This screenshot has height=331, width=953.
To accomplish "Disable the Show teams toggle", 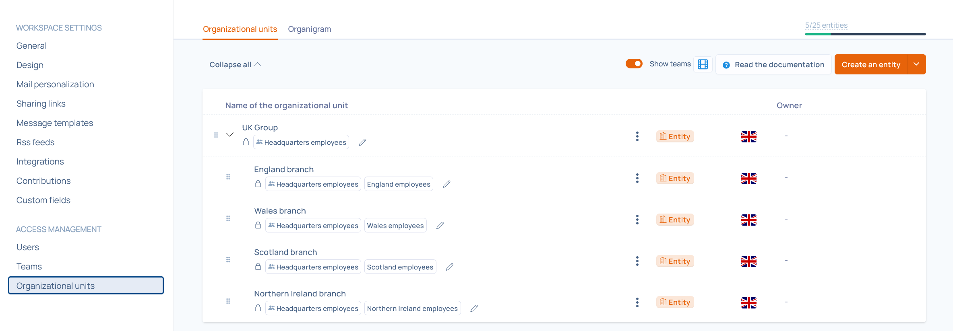I will click(x=634, y=64).
